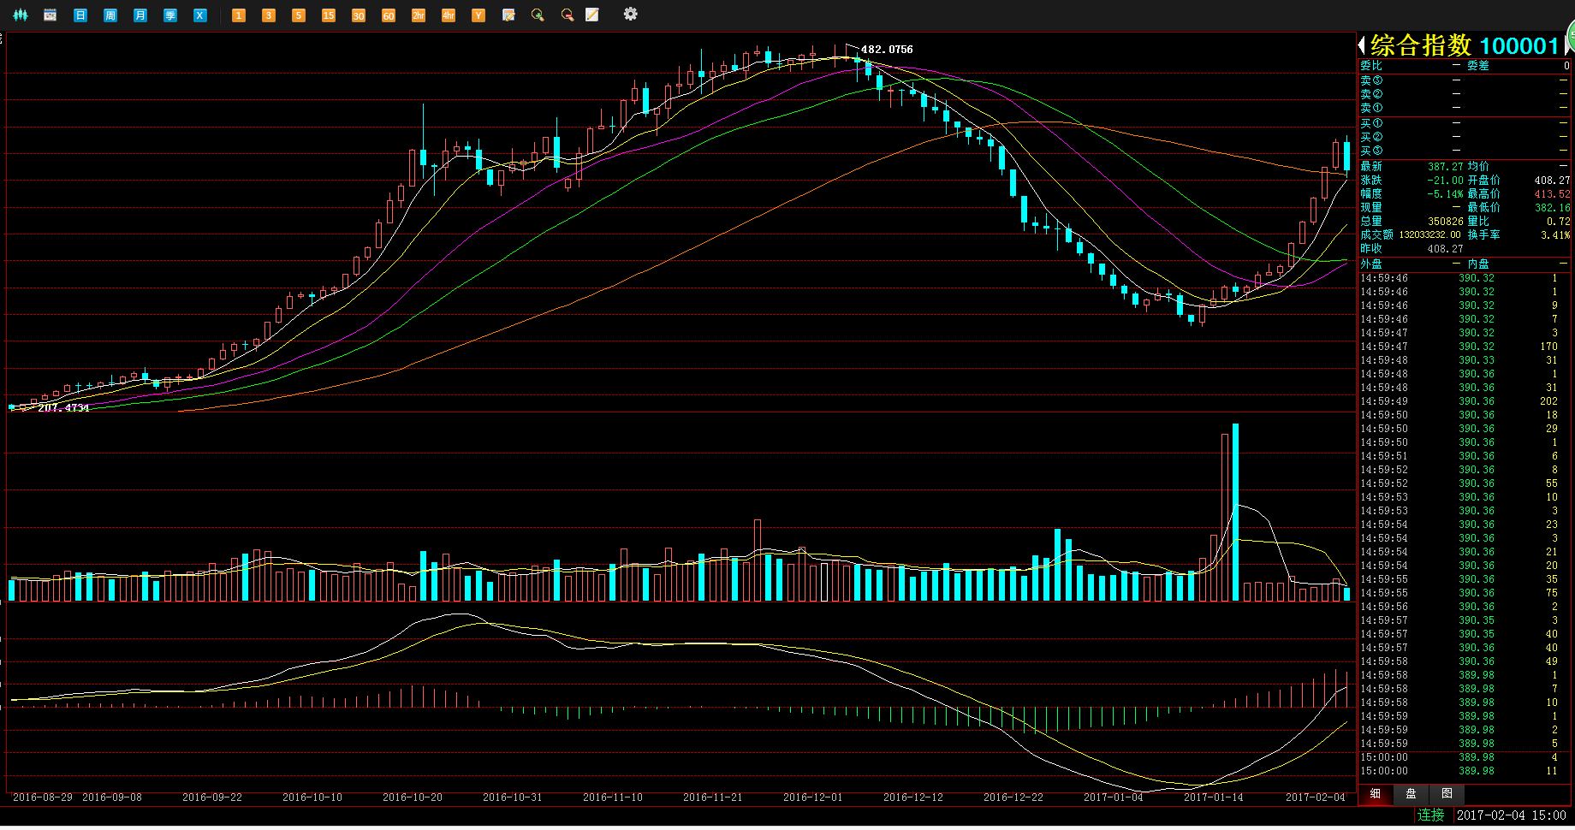Click the percentage change -5.14%
1575x830 pixels.
(x=1445, y=194)
